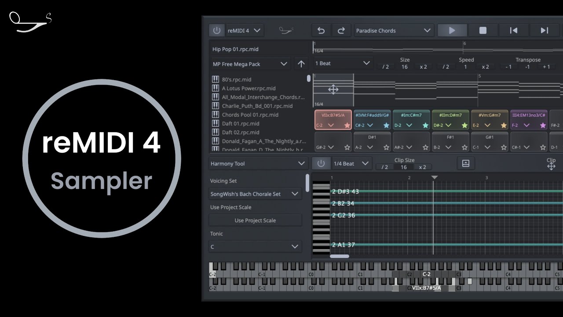This screenshot has width=563, height=317.
Task: Open the 1/4 Beat grid dropdown
Action: 351,163
